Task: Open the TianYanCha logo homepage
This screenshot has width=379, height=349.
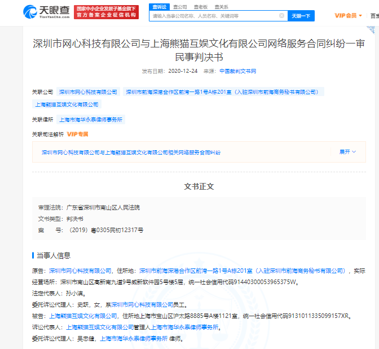Action: [46, 12]
